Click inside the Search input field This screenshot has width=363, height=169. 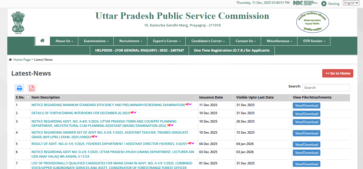[326, 87]
